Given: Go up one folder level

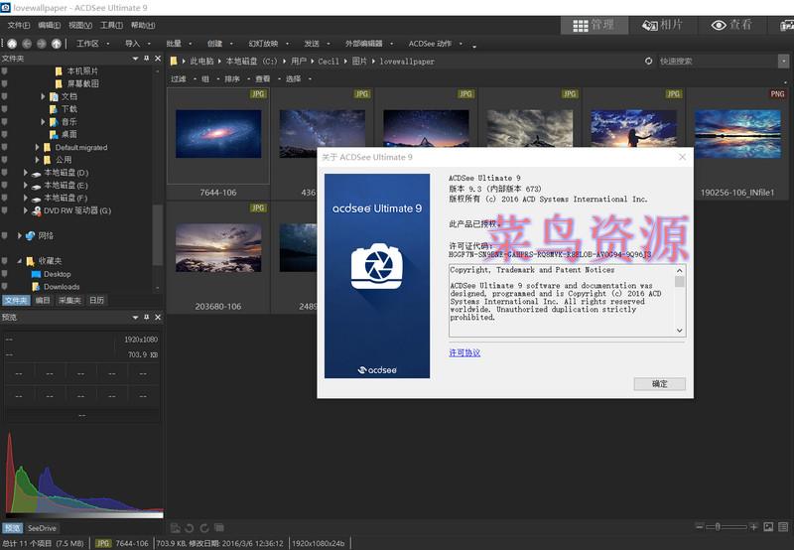Looking at the screenshot, I should pyautogui.click(x=57, y=44).
